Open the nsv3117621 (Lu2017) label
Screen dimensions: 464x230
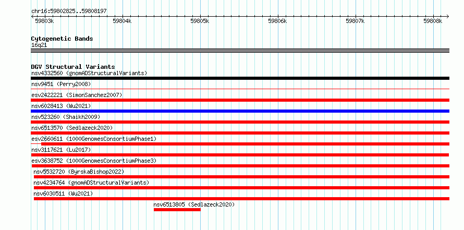click(x=61, y=150)
